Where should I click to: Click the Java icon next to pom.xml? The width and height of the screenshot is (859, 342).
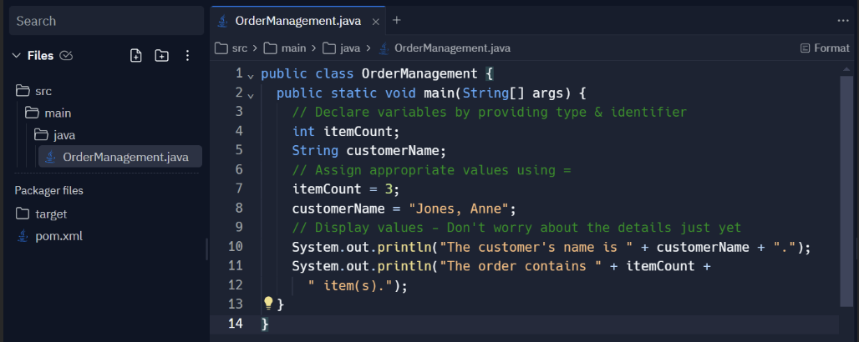click(x=23, y=236)
